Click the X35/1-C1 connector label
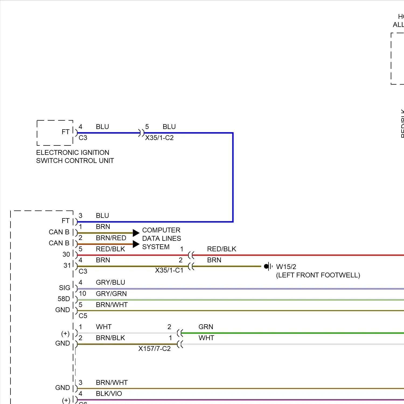The height and width of the screenshot is (404, 404). click(x=169, y=270)
